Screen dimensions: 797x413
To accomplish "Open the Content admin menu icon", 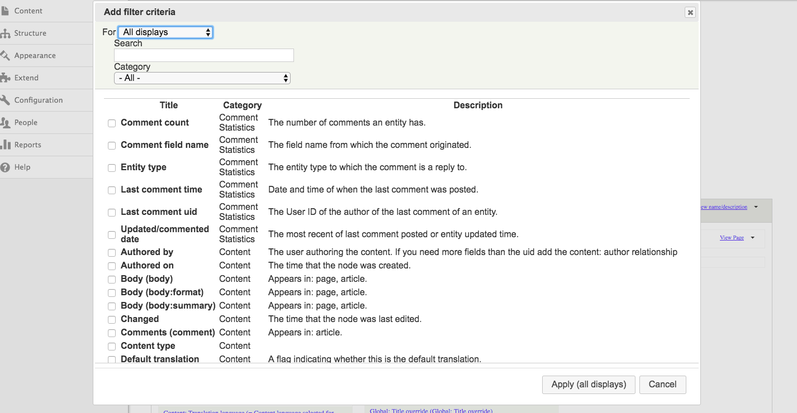I will (5, 11).
